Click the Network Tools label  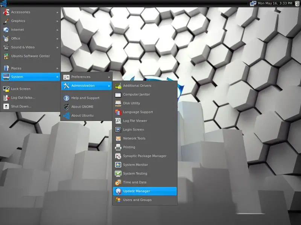coord(134,138)
